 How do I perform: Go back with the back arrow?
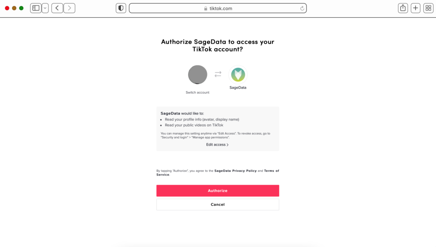pyautogui.click(x=57, y=8)
